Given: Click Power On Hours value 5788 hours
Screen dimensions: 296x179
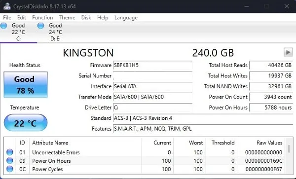Looking at the screenshot, I should click(271, 107).
